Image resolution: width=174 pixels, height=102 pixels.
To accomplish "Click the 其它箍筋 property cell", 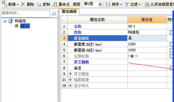I will click(x=97, y=62).
